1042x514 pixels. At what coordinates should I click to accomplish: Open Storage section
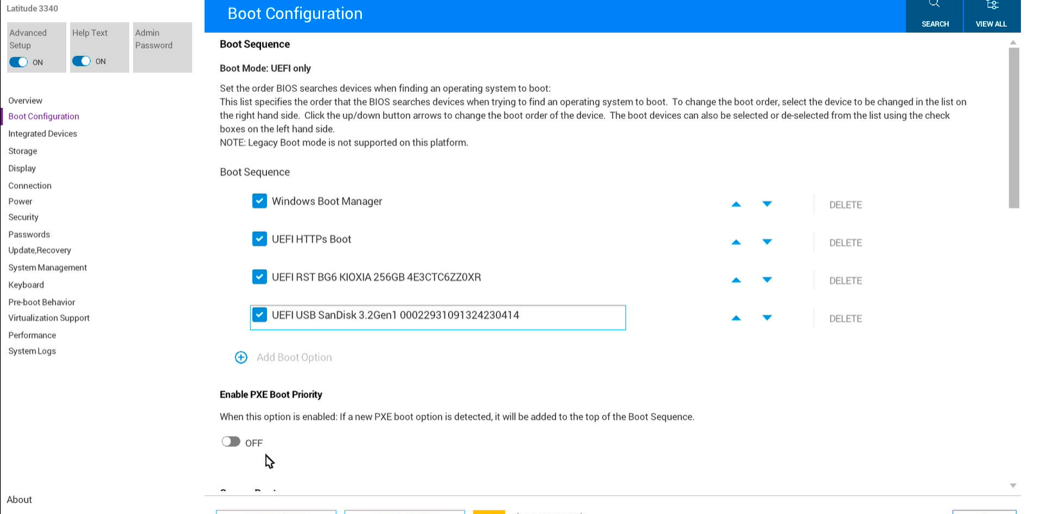coord(22,151)
